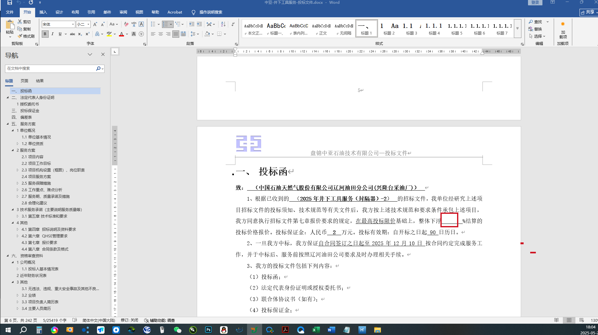Image resolution: width=598 pixels, height=335 pixels.
Task: Align text to the right
Action: tap(168, 34)
